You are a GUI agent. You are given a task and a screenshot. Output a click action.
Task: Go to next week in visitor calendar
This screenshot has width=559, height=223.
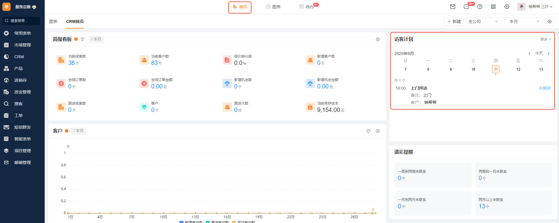[x=549, y=53]
